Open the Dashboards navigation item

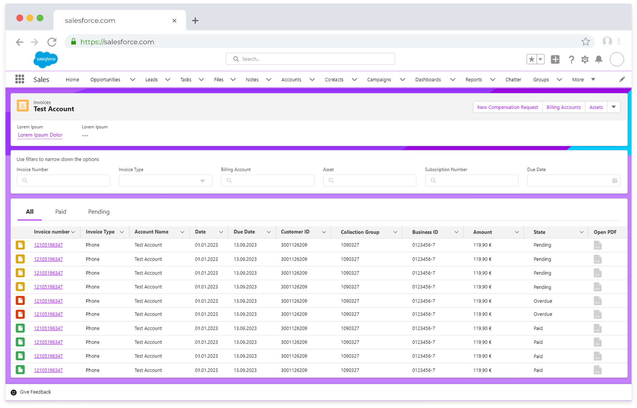pyautogui.click(x=428, y=79)
